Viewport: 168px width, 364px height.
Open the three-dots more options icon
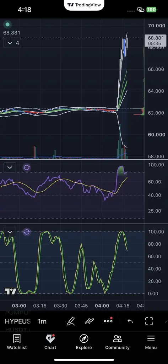108,321
